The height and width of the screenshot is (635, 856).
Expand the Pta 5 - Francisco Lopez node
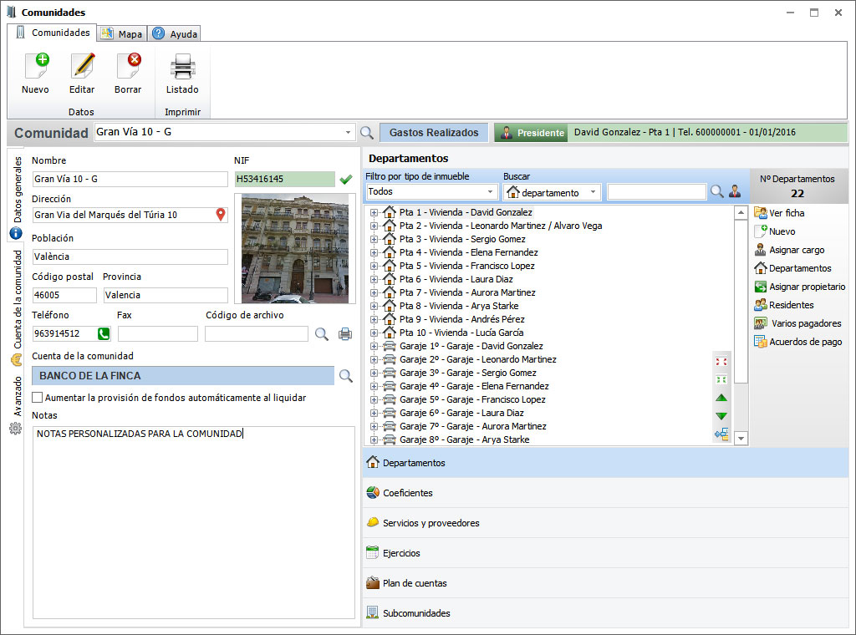click(374, 267)
